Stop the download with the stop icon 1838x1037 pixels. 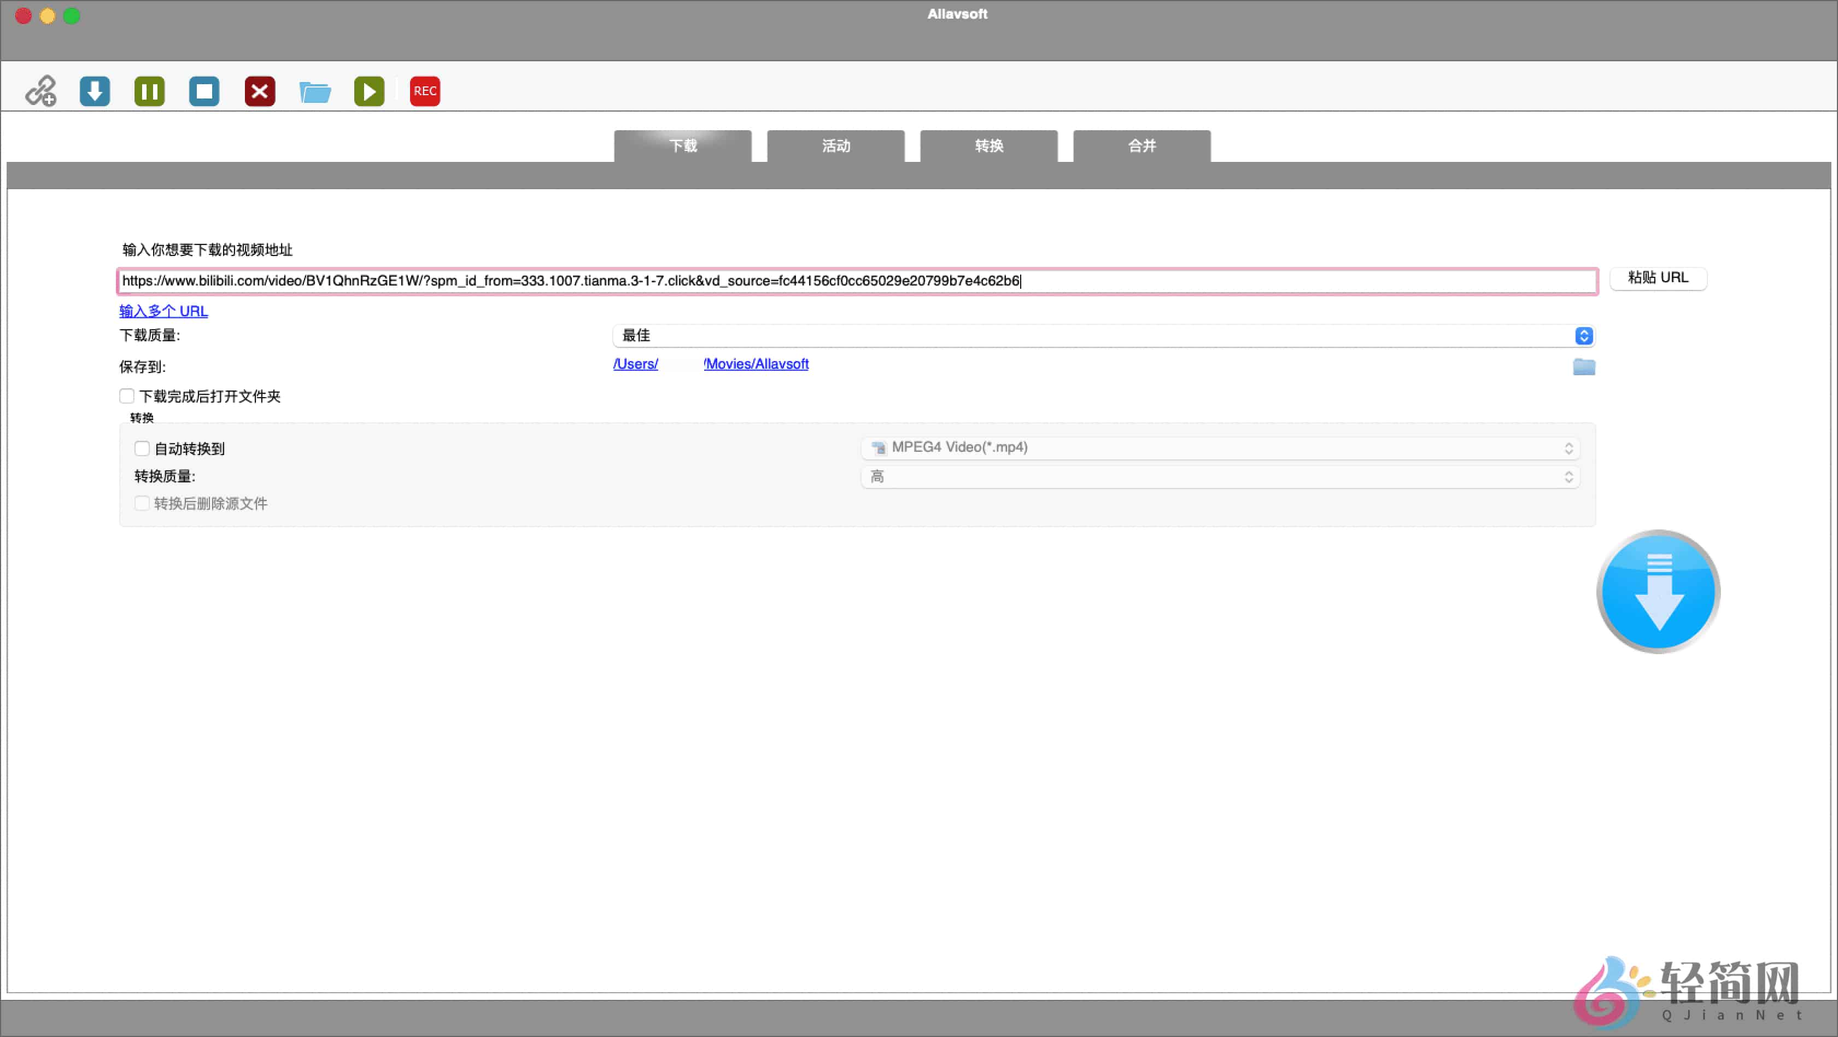204,91
